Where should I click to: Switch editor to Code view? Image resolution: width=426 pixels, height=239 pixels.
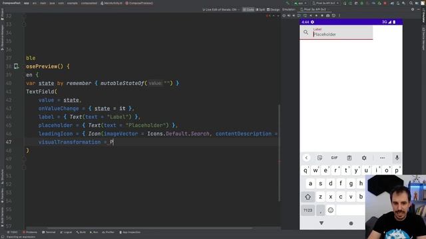(x=248, y=9)
